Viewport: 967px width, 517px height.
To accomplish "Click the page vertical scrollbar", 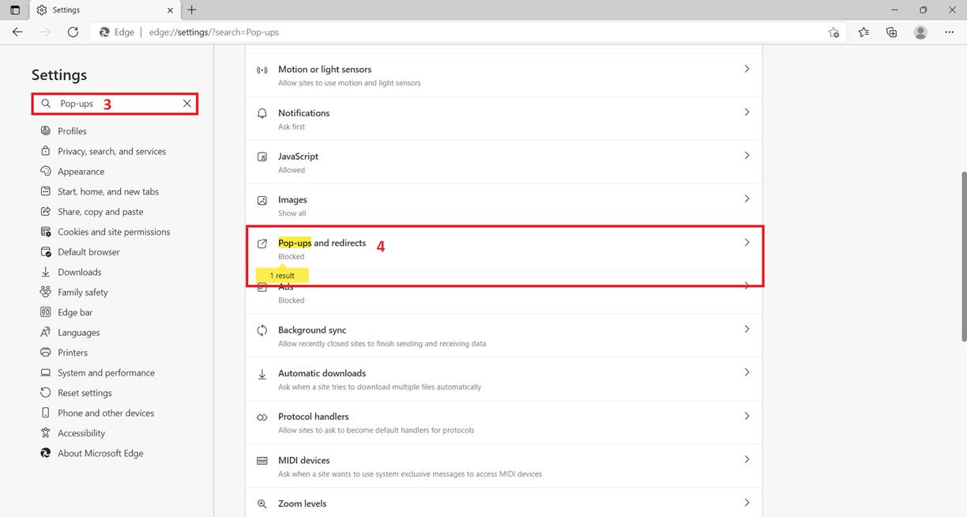I will tap(962, 257).
